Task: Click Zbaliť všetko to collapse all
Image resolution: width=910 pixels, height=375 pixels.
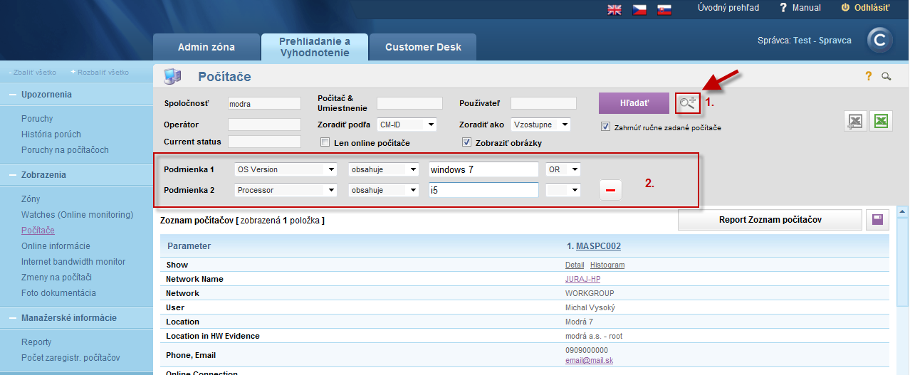Action: click(33, 73)
